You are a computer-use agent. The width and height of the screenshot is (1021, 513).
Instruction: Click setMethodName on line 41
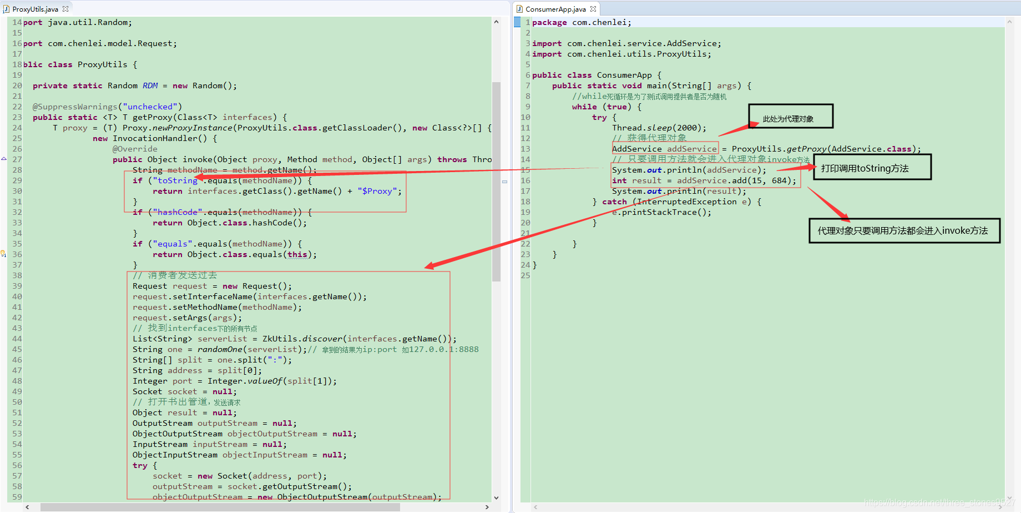tap(205, 307)
